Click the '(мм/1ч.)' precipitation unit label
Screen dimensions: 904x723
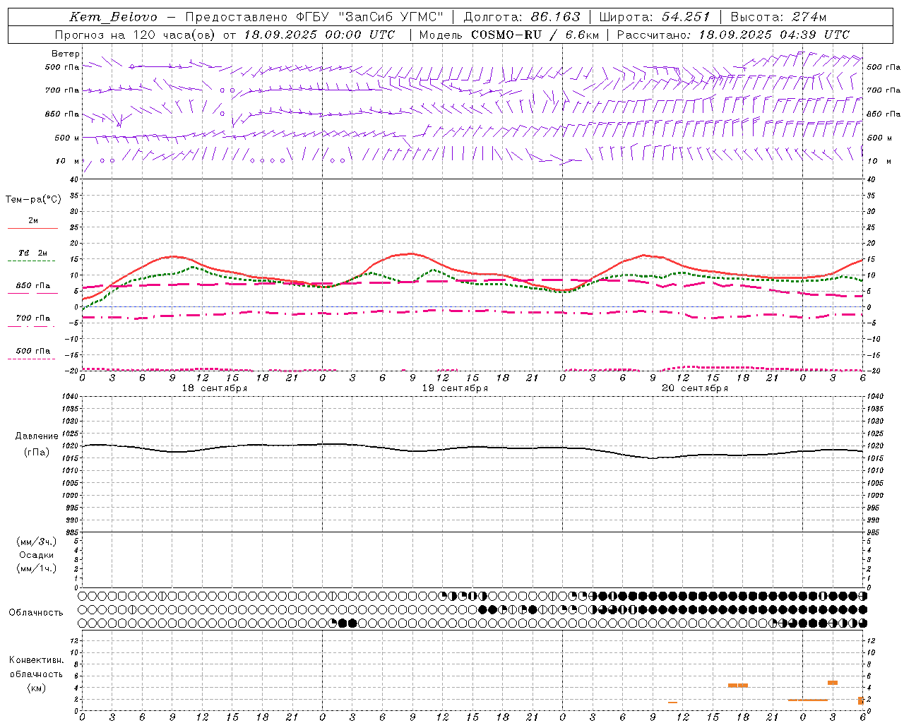pos(37,568)
